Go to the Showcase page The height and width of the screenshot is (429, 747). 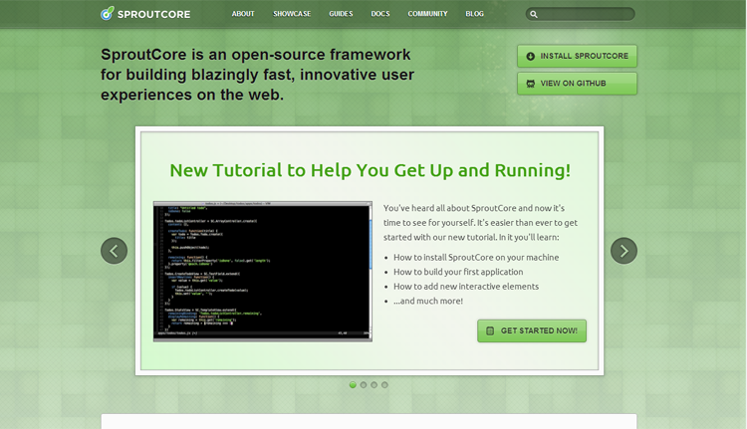click(x=292, y=14)
